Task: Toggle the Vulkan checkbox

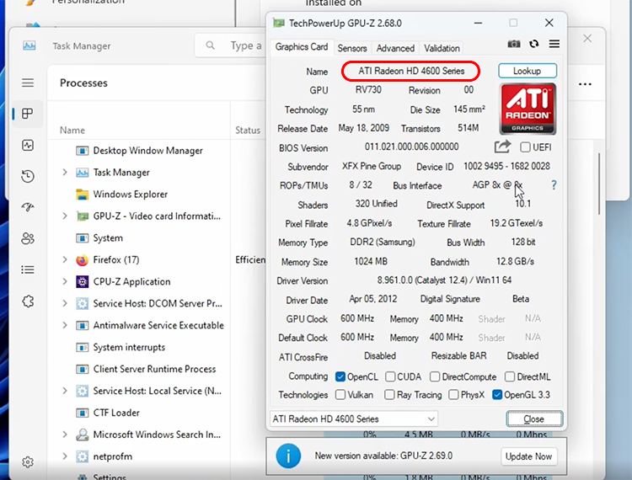Action: tap(340, 395)
